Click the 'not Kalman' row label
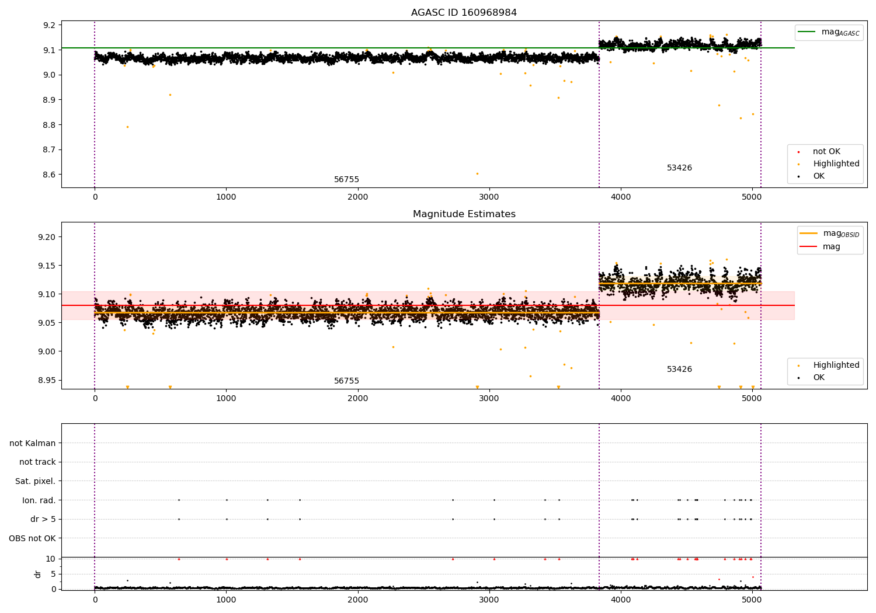Image resolution: width=876 pixels, height=613 pixels. pyautogui.click(x=33, y=443)
